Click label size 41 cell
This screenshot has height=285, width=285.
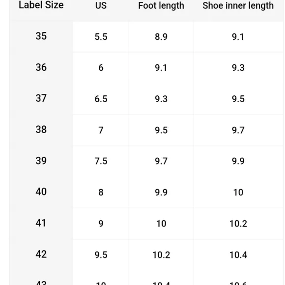(41, 223)
